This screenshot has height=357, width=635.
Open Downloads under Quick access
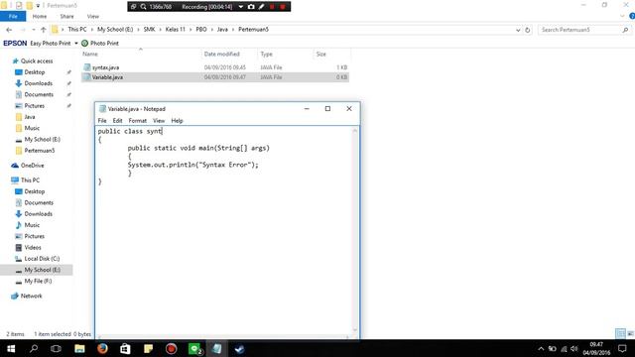tap(38, 83)
